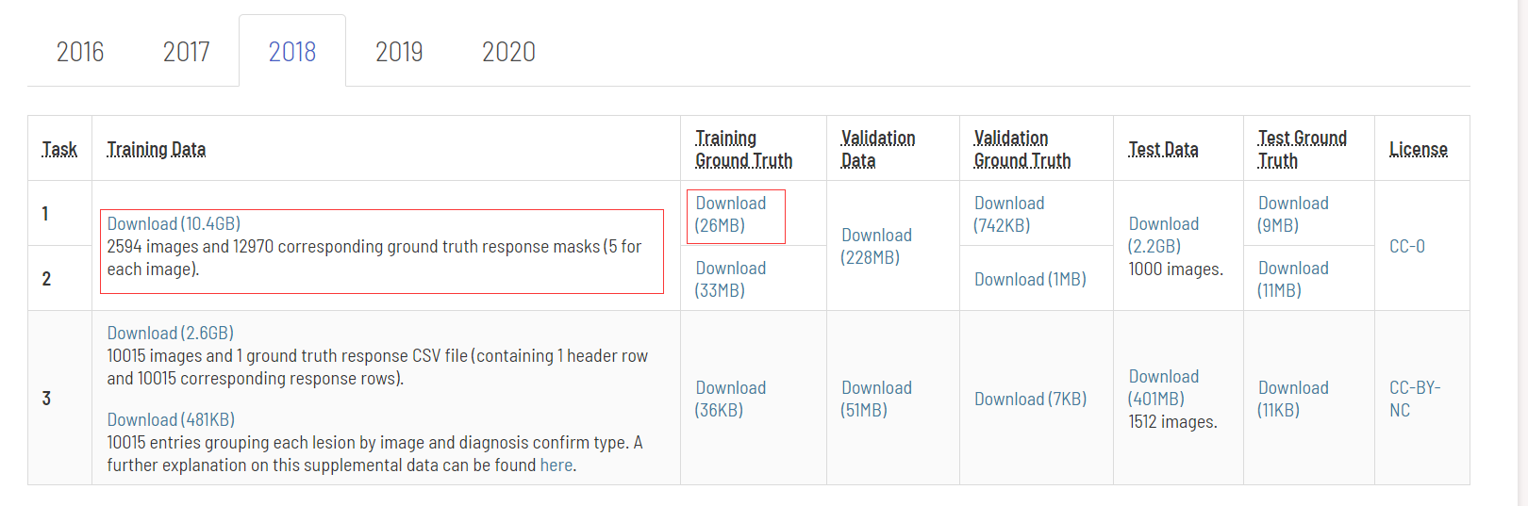1528x506 pixels.
Task: Select the 2019 tab
Action: pos(399,52)
